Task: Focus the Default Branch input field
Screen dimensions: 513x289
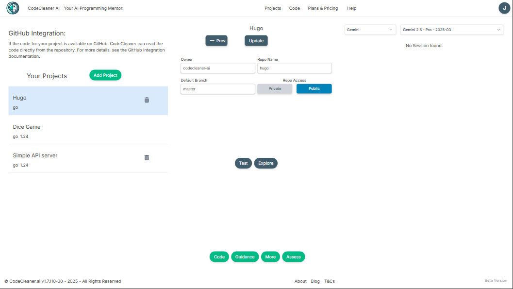Action: (x=218, y=89)
